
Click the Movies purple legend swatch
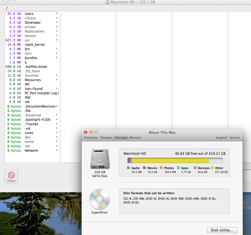click(144, 168)
